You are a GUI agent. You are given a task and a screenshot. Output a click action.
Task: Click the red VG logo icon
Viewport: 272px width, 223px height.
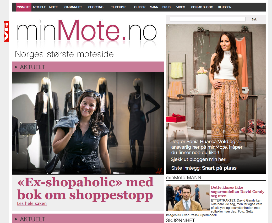click(x=6, y=31)
